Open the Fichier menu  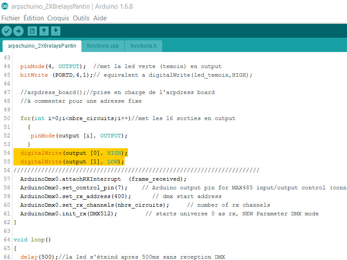(x=10, y=18)
